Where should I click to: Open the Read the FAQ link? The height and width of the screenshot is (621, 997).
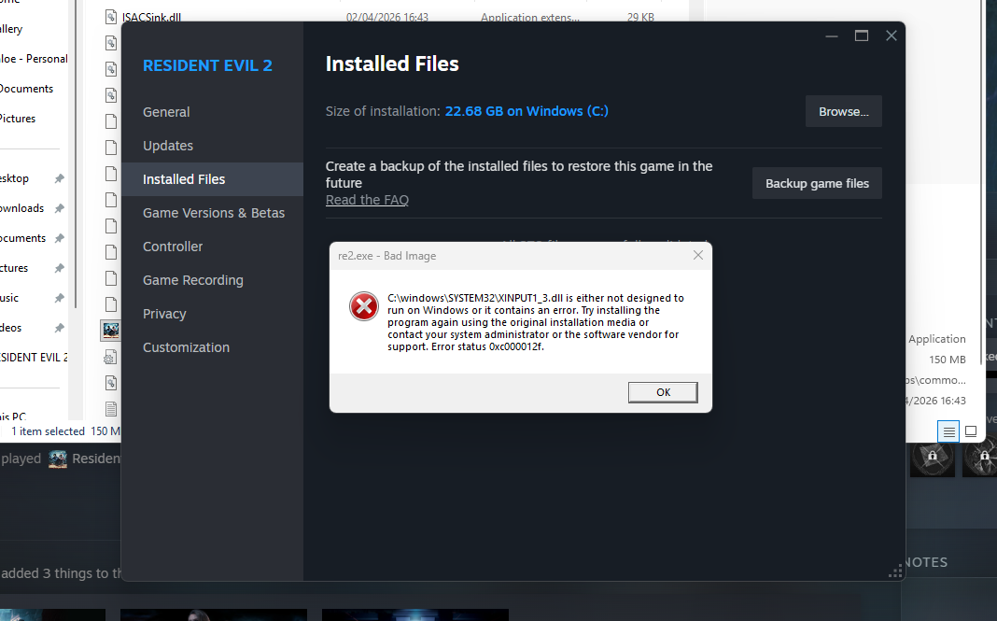point(367,200)
